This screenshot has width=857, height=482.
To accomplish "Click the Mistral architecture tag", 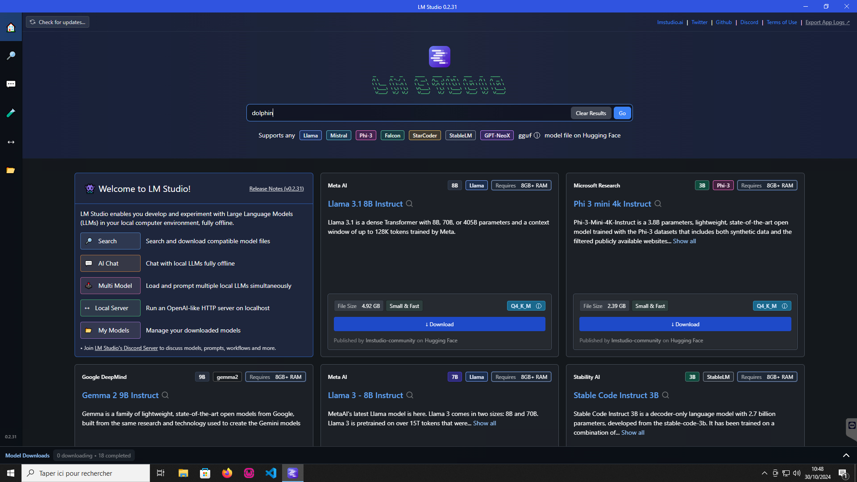I will [338, 136].
